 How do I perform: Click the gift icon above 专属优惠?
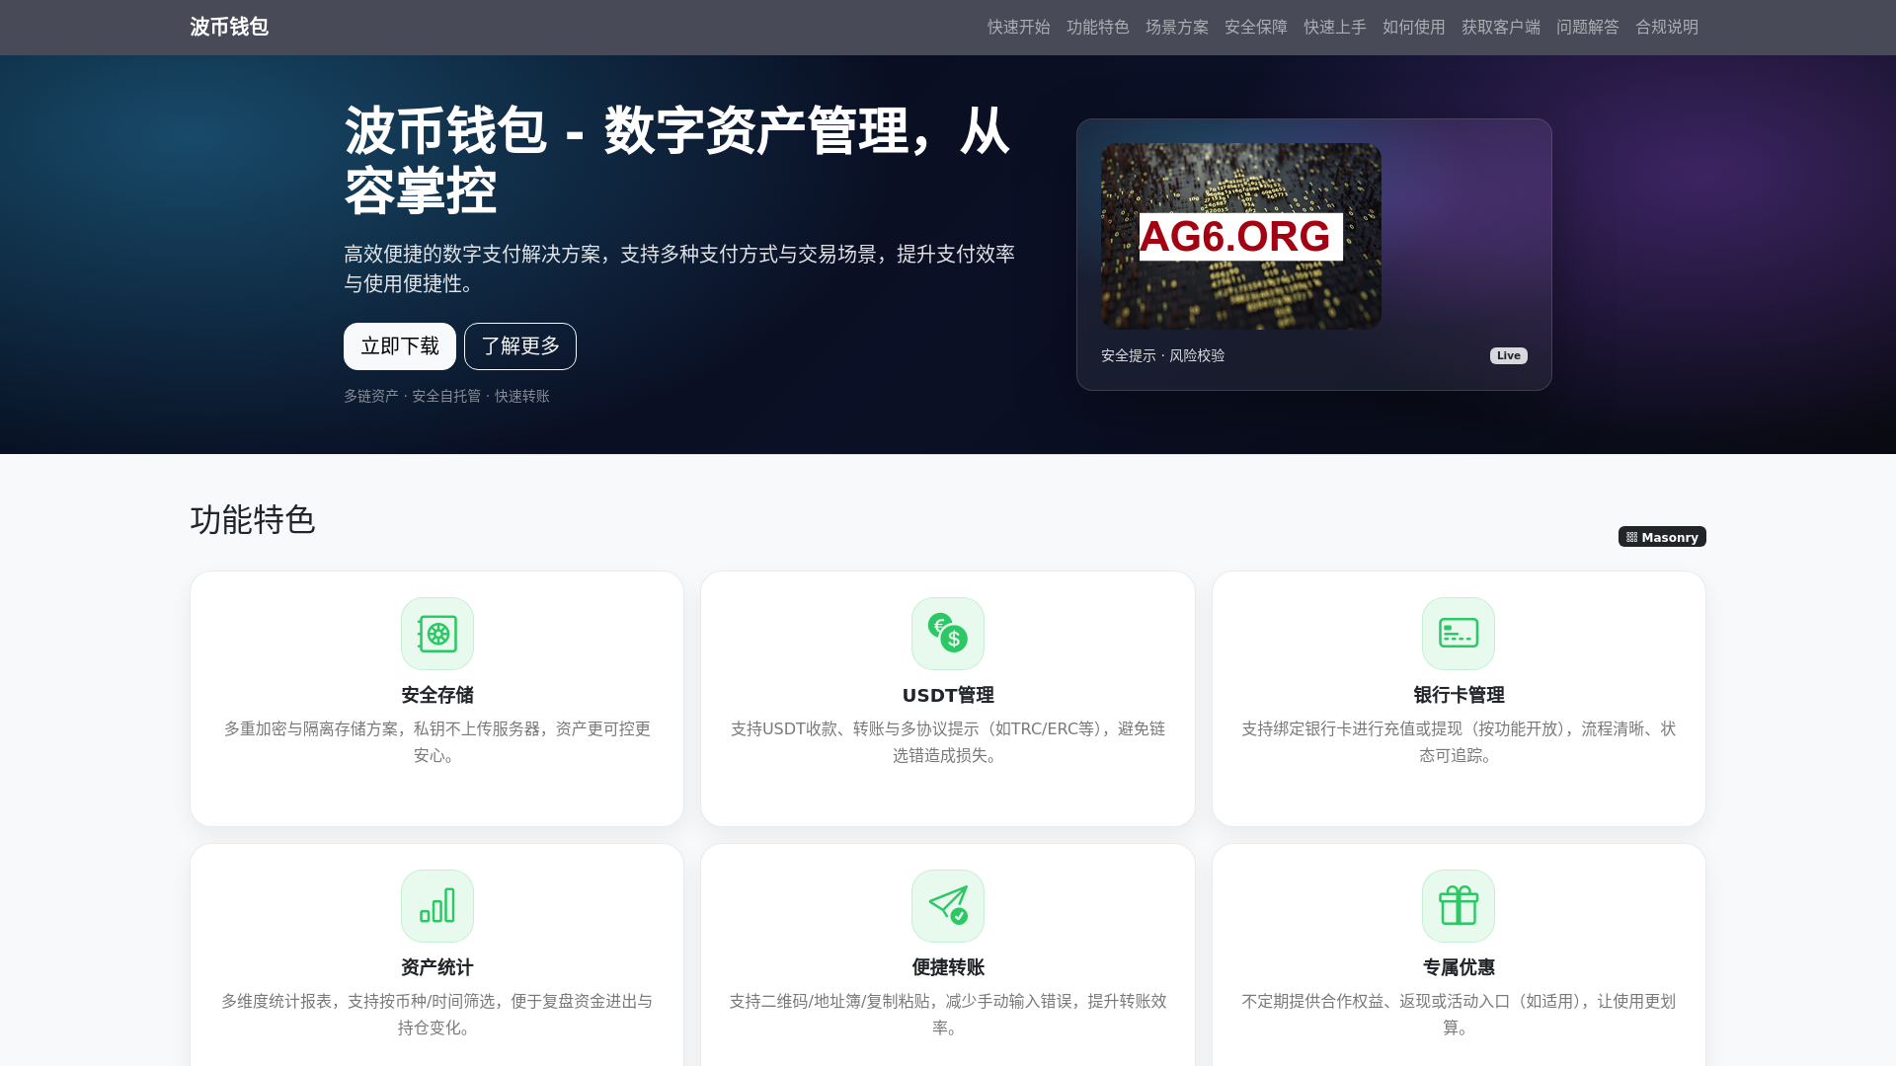pyautogui.click(x=1459, y=906)
